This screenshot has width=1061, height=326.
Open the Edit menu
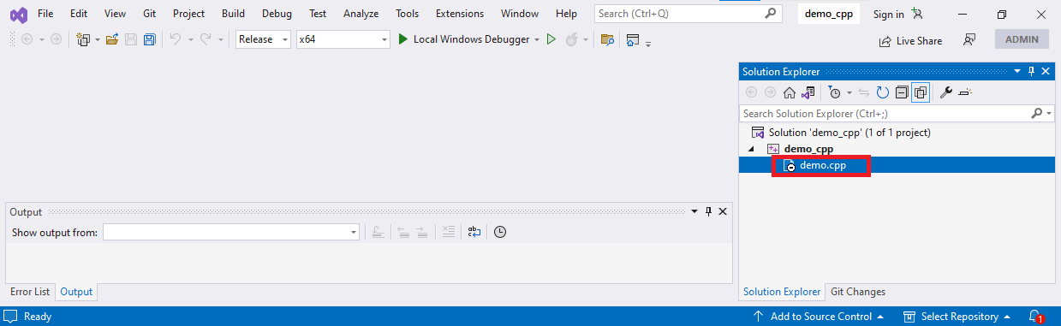tap(79, 14)
